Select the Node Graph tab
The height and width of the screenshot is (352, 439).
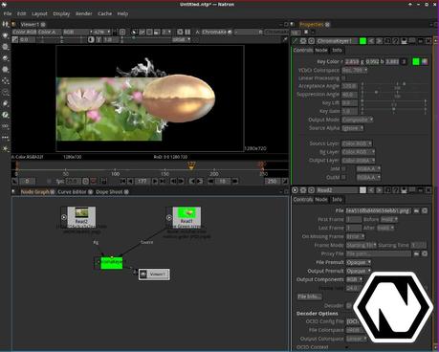coord(34,192)
